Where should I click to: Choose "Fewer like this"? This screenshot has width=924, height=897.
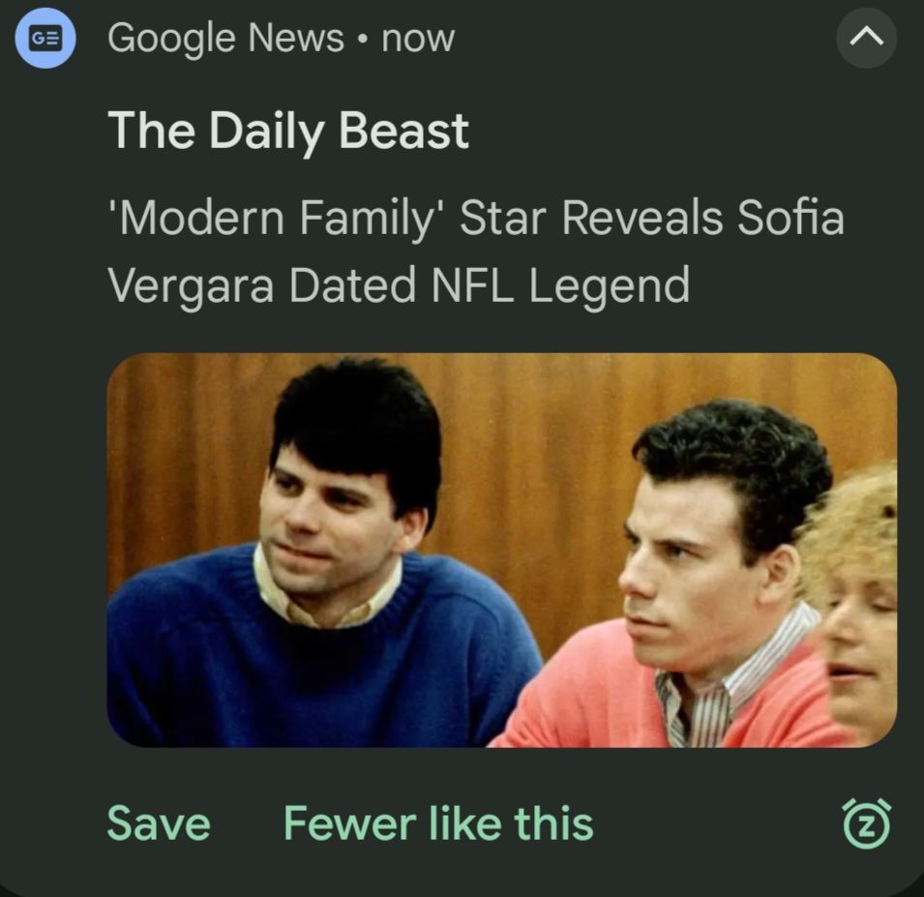[438, 823]
